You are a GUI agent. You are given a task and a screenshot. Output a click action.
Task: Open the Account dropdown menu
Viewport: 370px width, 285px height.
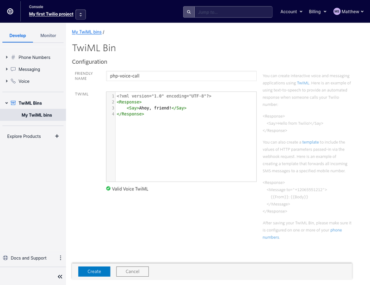291,12
